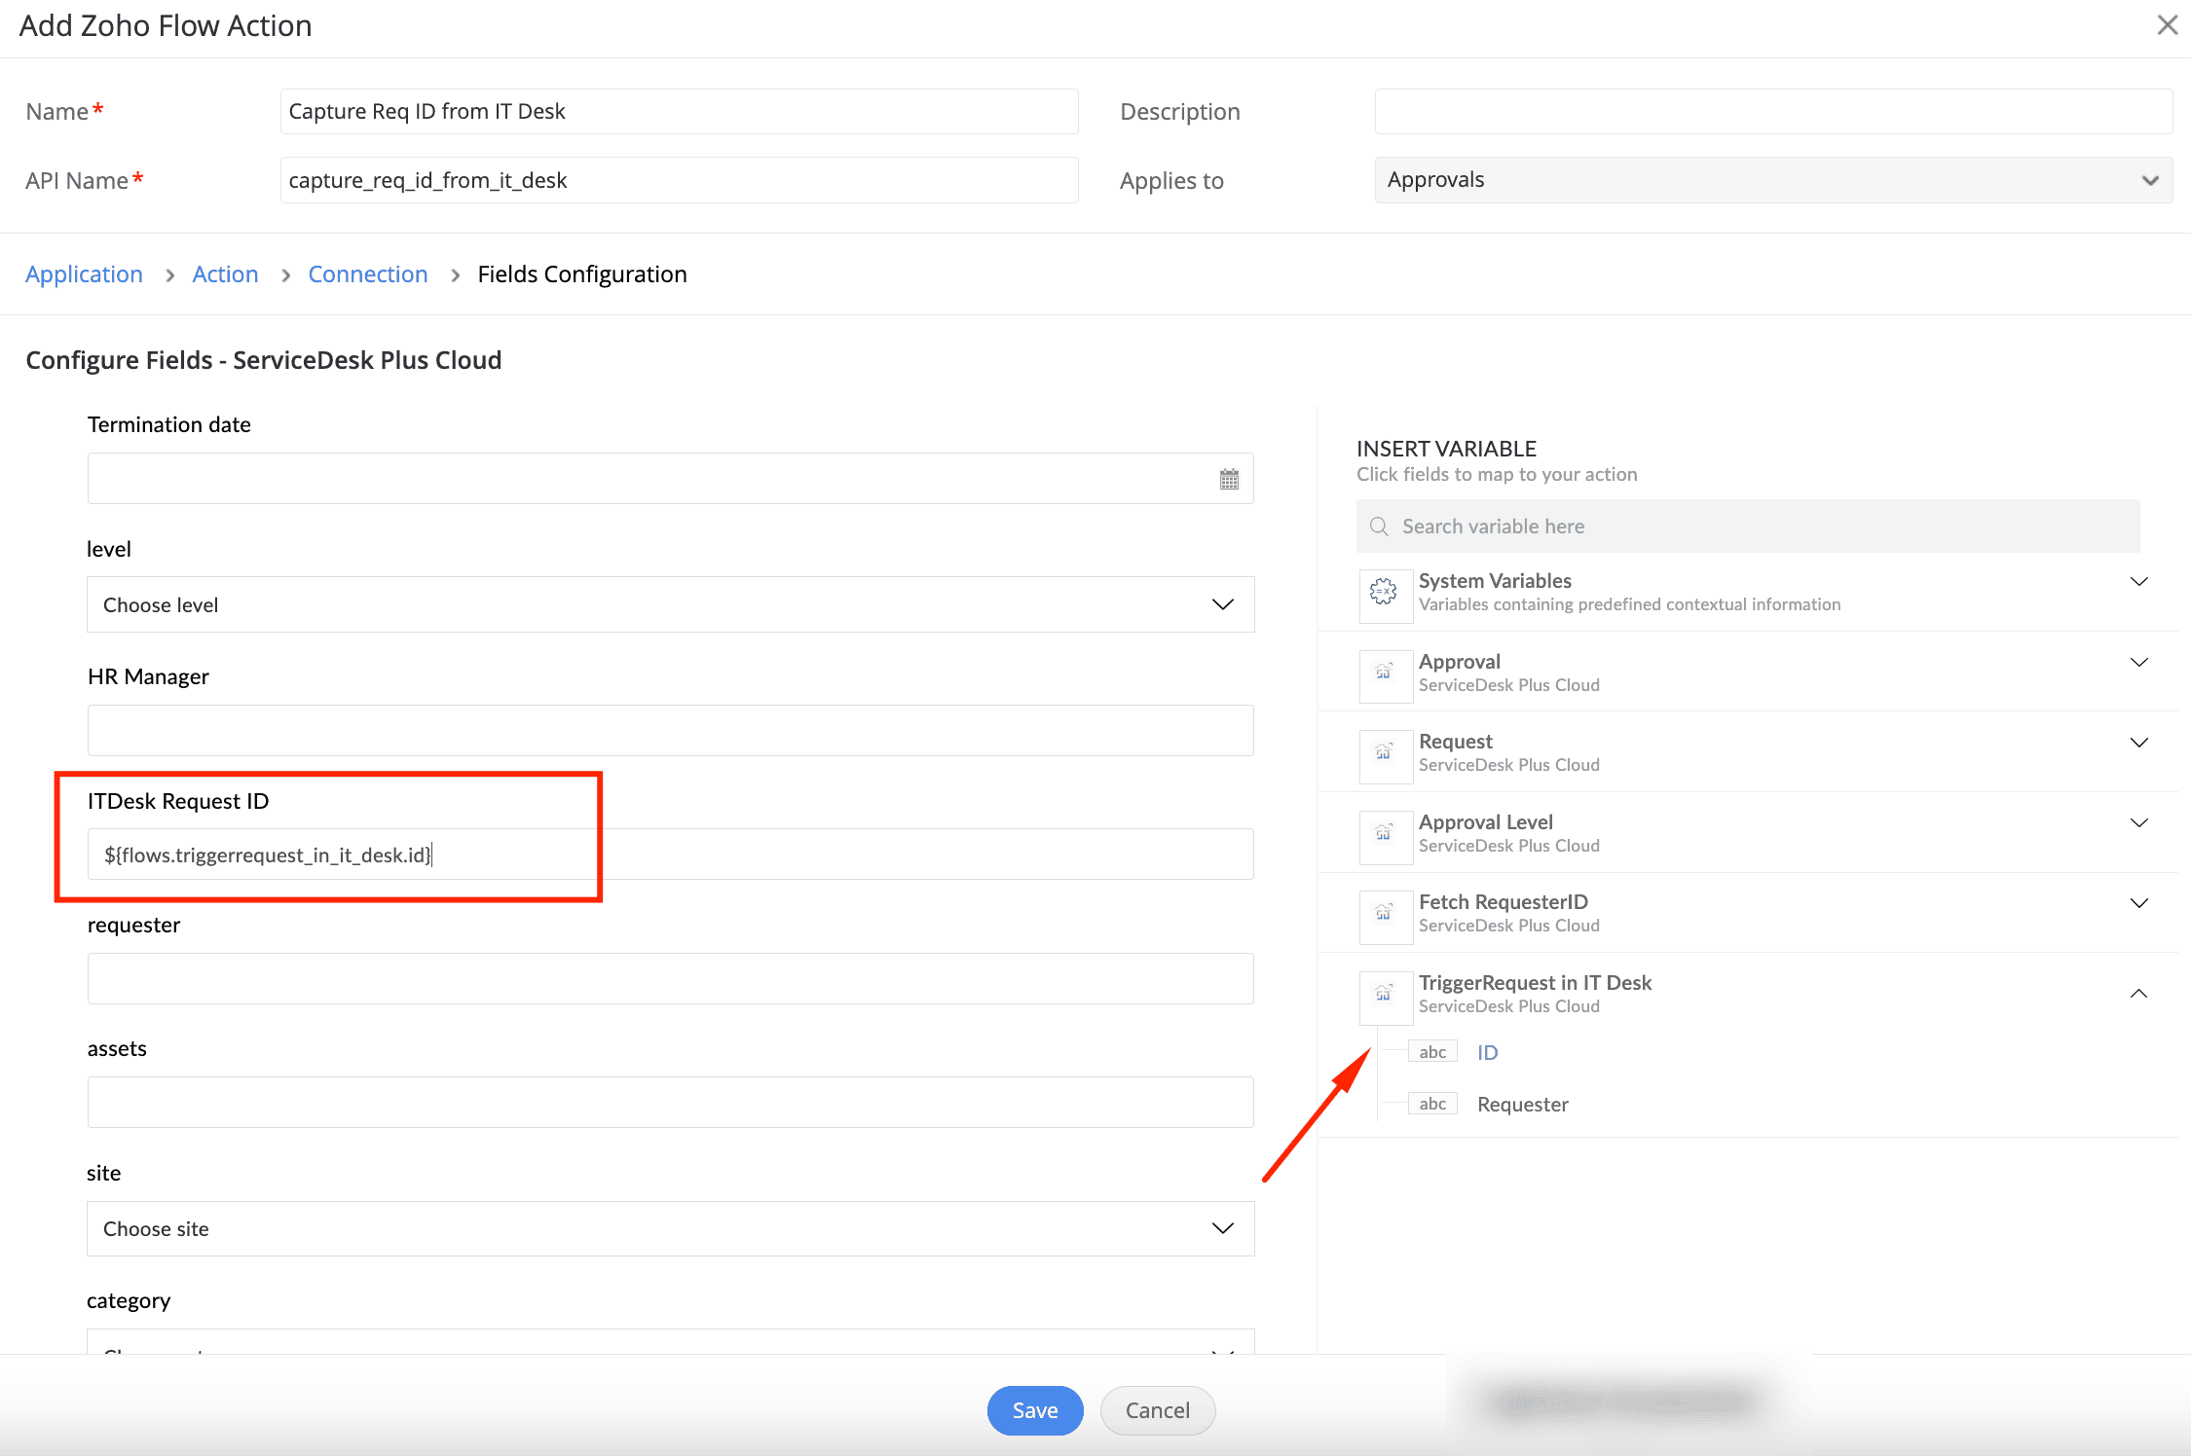2191x1456 pixels.
Task: Click the calendar icon in Termination date
Action: tap(1229, 479)
